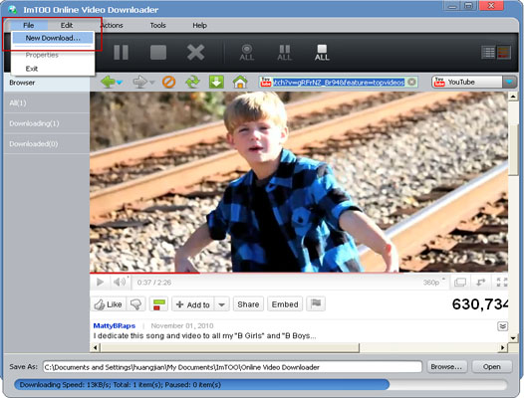This screenshot has height=398, width=524.
Task: Switch to list view mode
Action: click(488, 53)
